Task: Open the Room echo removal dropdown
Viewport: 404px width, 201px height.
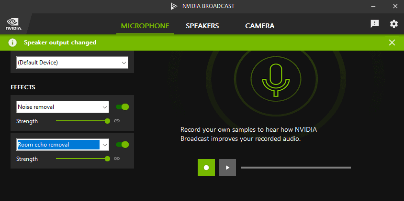Action: [x=63, y=145]
